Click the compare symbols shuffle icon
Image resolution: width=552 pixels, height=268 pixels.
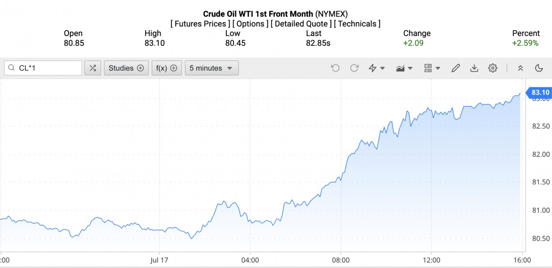(x=93, y=68)
